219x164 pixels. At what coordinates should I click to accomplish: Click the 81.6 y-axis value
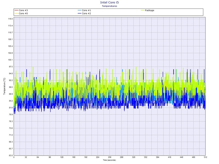(x=11, y=107)
